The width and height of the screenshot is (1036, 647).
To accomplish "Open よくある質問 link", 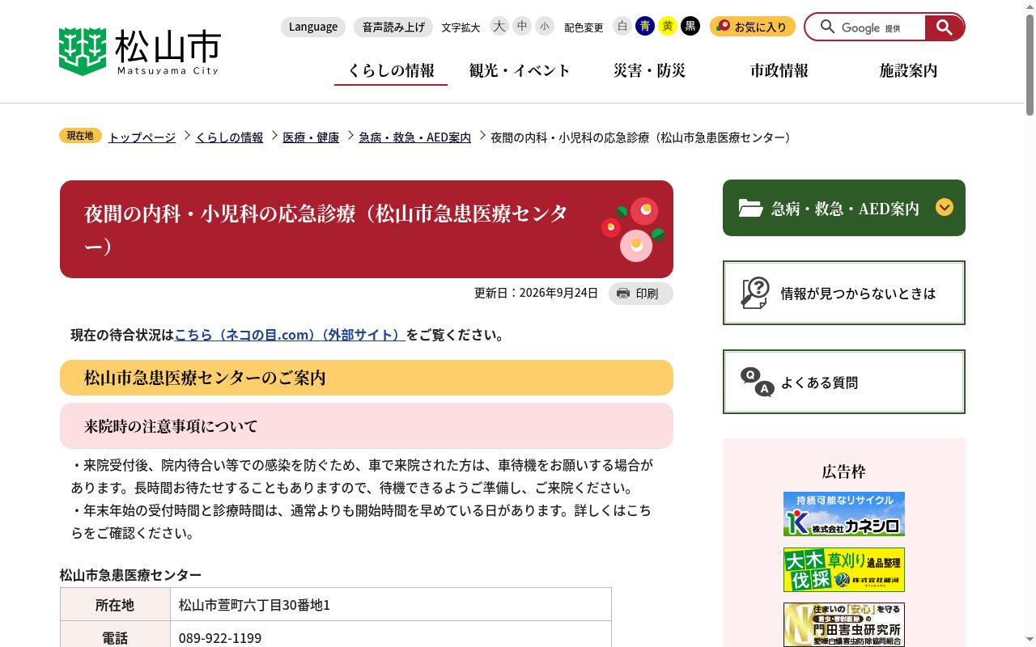I will coord(844,382).
